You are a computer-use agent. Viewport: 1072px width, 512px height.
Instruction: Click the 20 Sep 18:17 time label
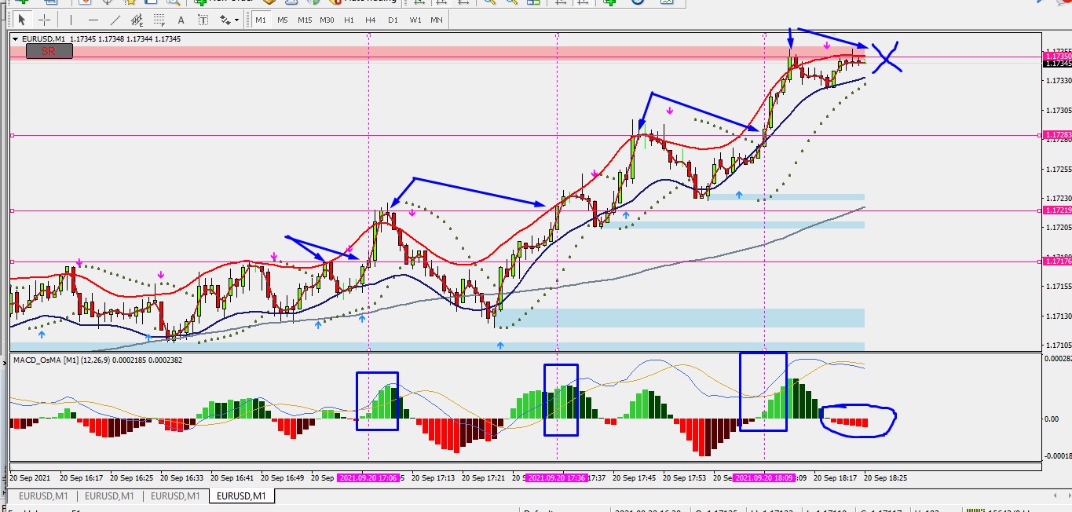tap(836, 477)
